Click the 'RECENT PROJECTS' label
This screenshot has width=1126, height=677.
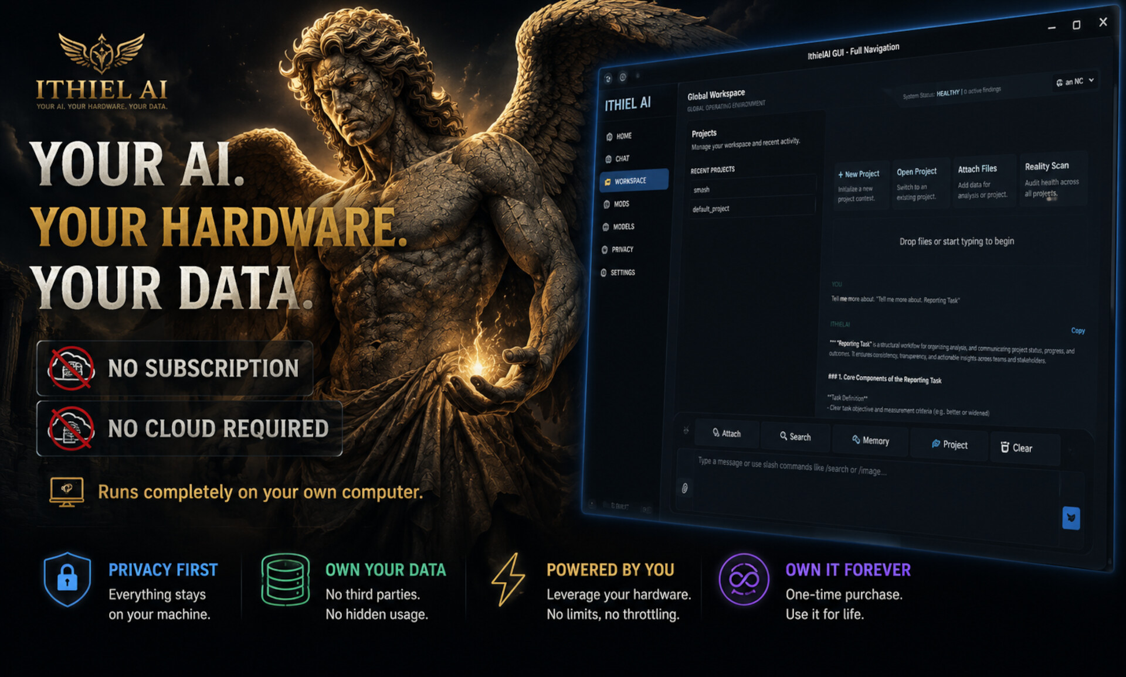pos(713,170)
